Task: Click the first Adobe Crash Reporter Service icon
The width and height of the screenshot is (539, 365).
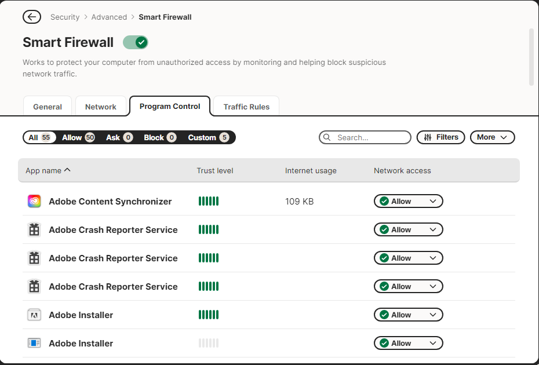Action: [34, 230]
